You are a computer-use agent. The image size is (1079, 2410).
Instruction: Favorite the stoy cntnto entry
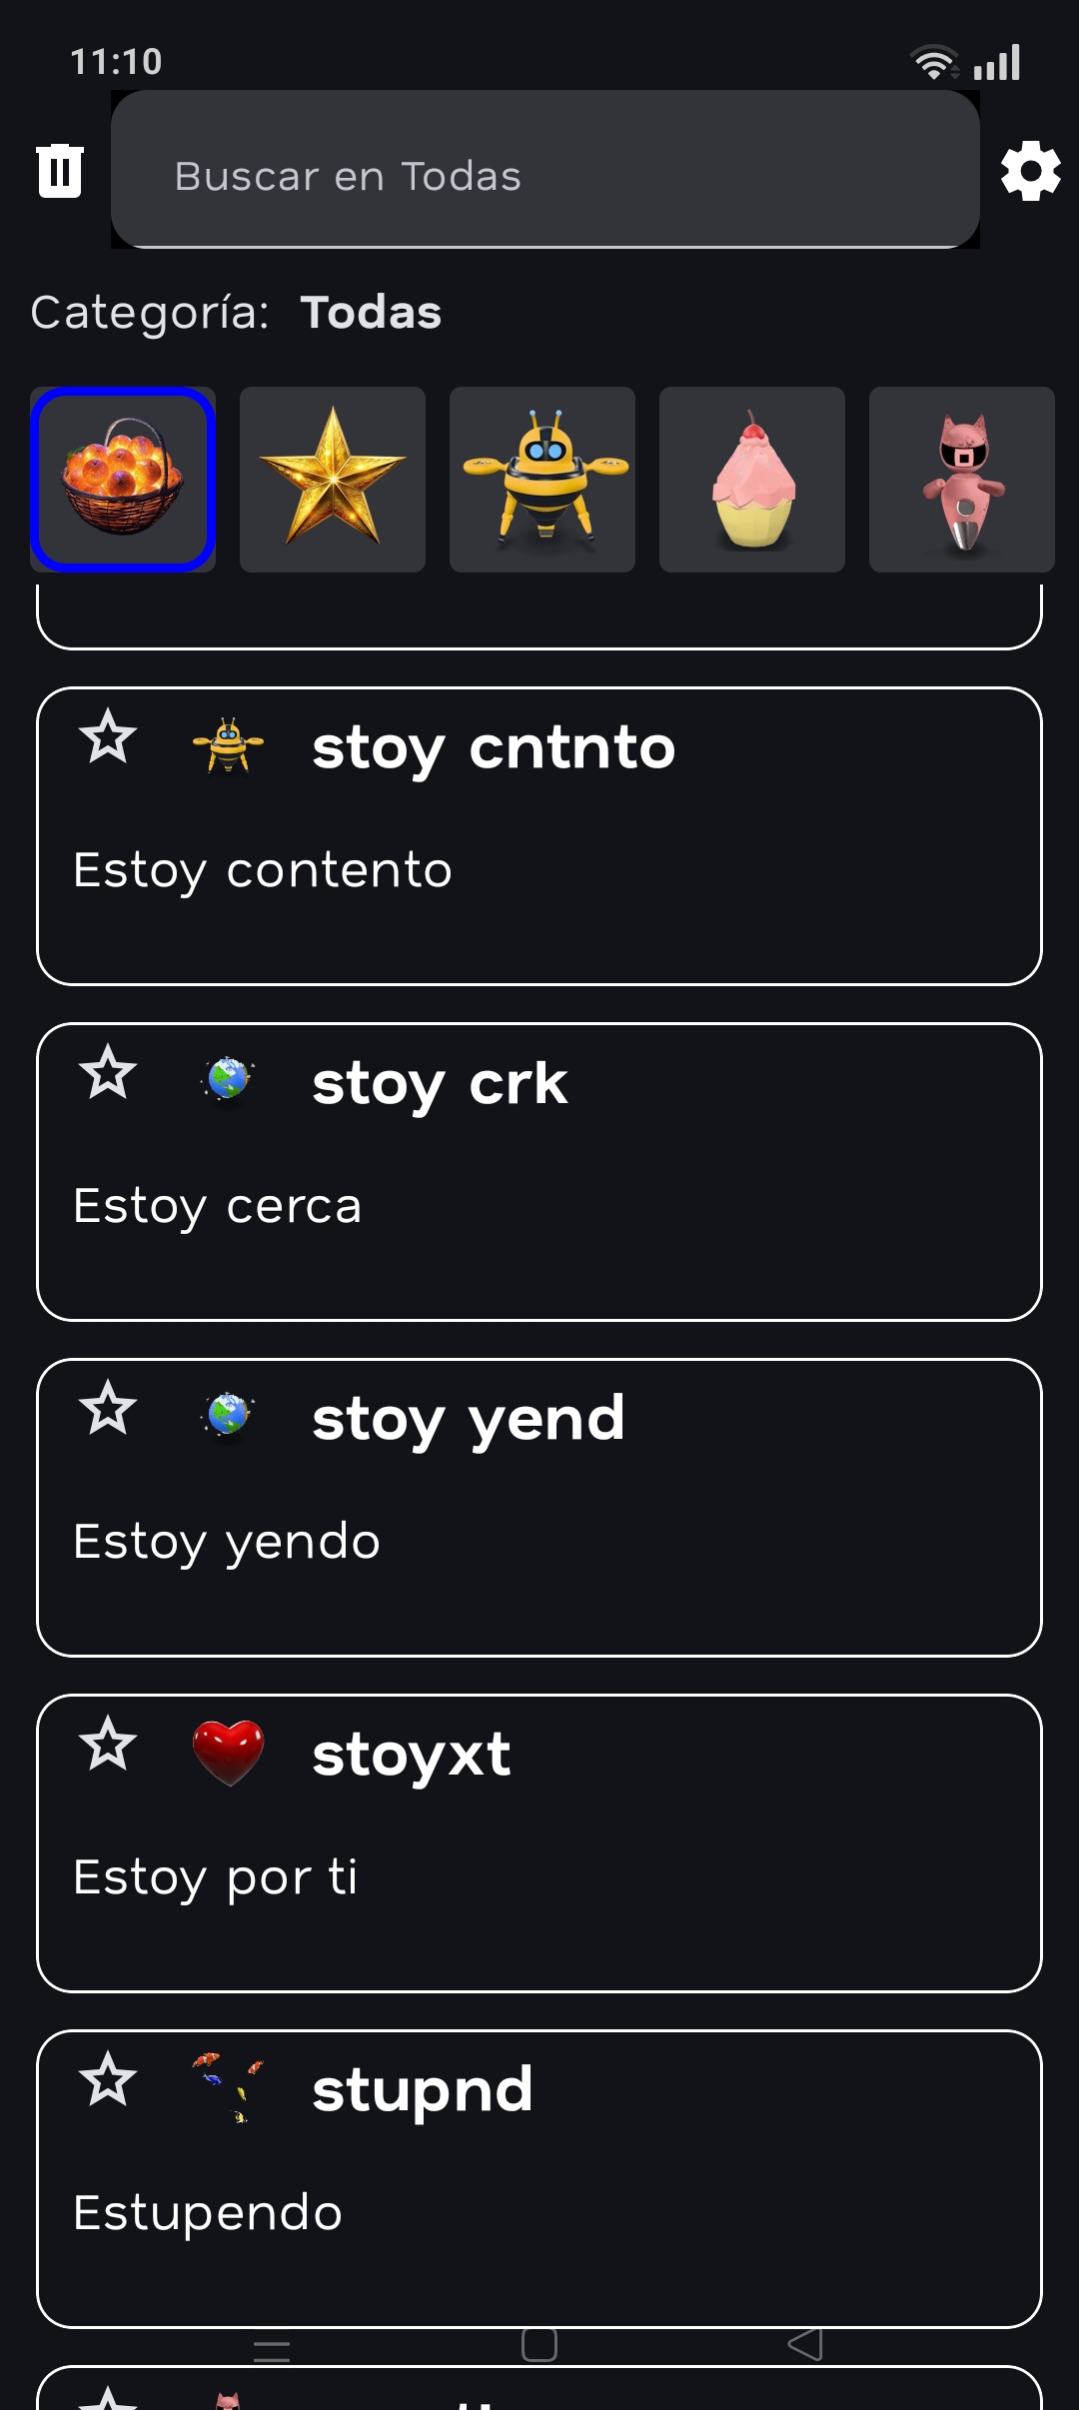pyautogui.click(x=108, y=737)
